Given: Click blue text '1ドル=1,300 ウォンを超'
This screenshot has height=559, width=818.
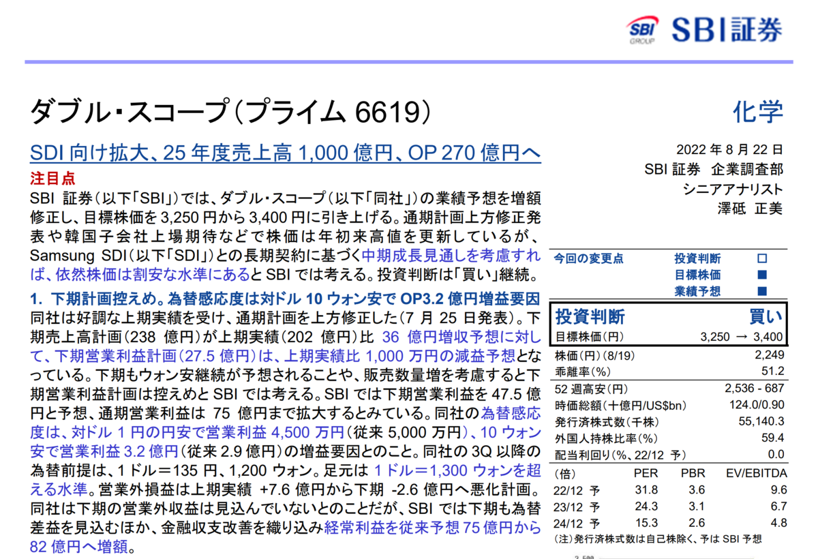Looking at the screenshot, I should [x=458, y=470].
